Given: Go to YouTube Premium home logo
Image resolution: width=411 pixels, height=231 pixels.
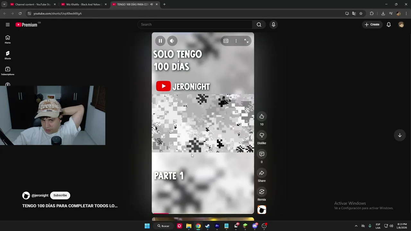Looking at the screenshot, I should coord(26,24).
